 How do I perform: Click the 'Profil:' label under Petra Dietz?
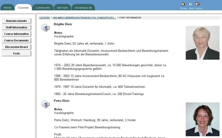click(x=58, y=135)
